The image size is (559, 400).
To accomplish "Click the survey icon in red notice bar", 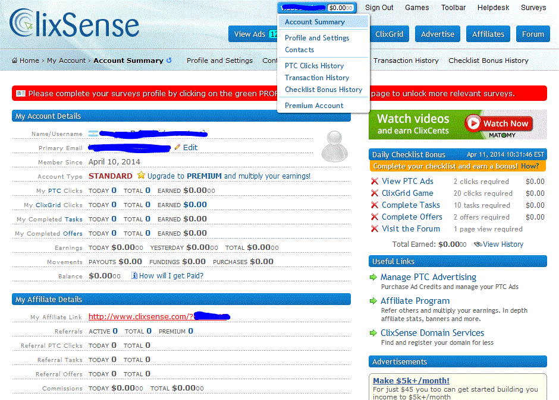I will (x=21, y=93).
